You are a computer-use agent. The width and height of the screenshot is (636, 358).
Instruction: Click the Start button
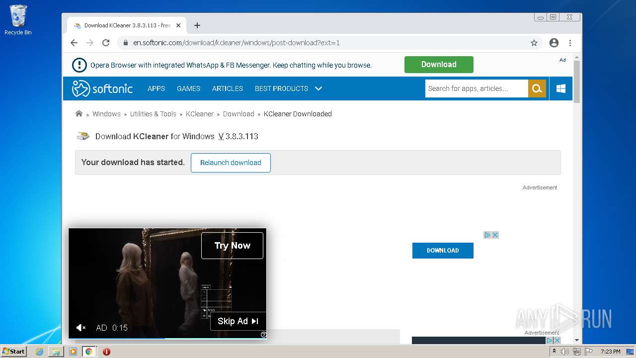pos(13,352)
